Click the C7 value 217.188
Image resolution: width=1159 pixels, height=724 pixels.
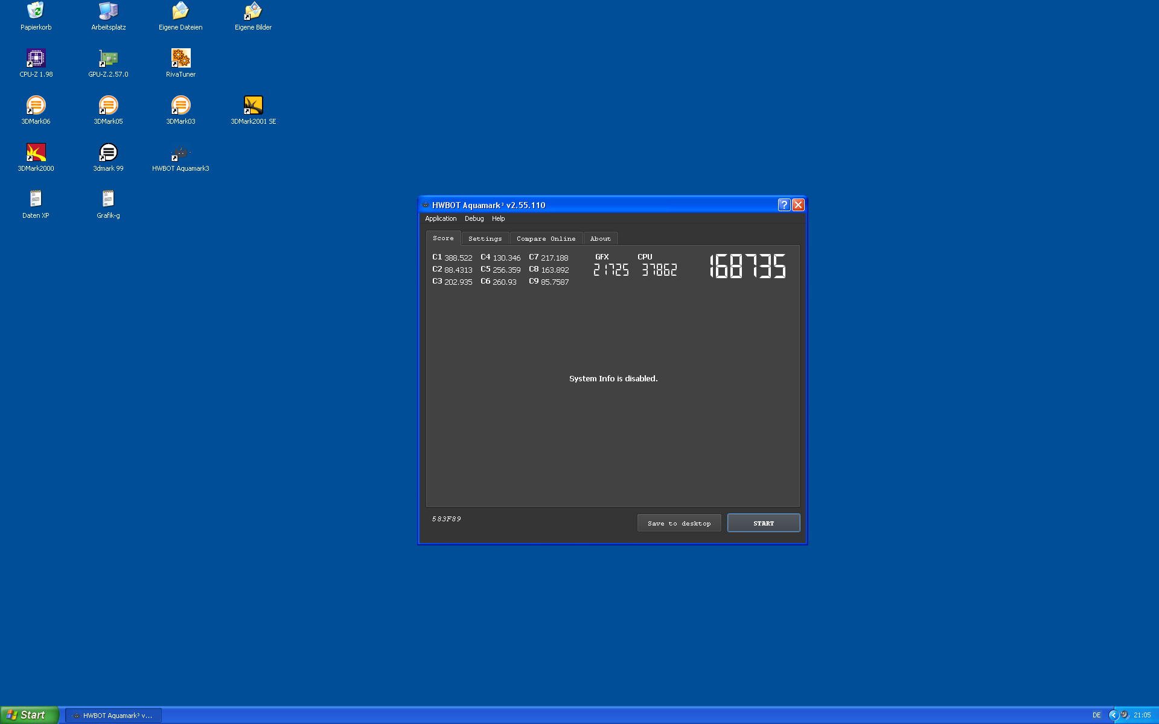555,258
